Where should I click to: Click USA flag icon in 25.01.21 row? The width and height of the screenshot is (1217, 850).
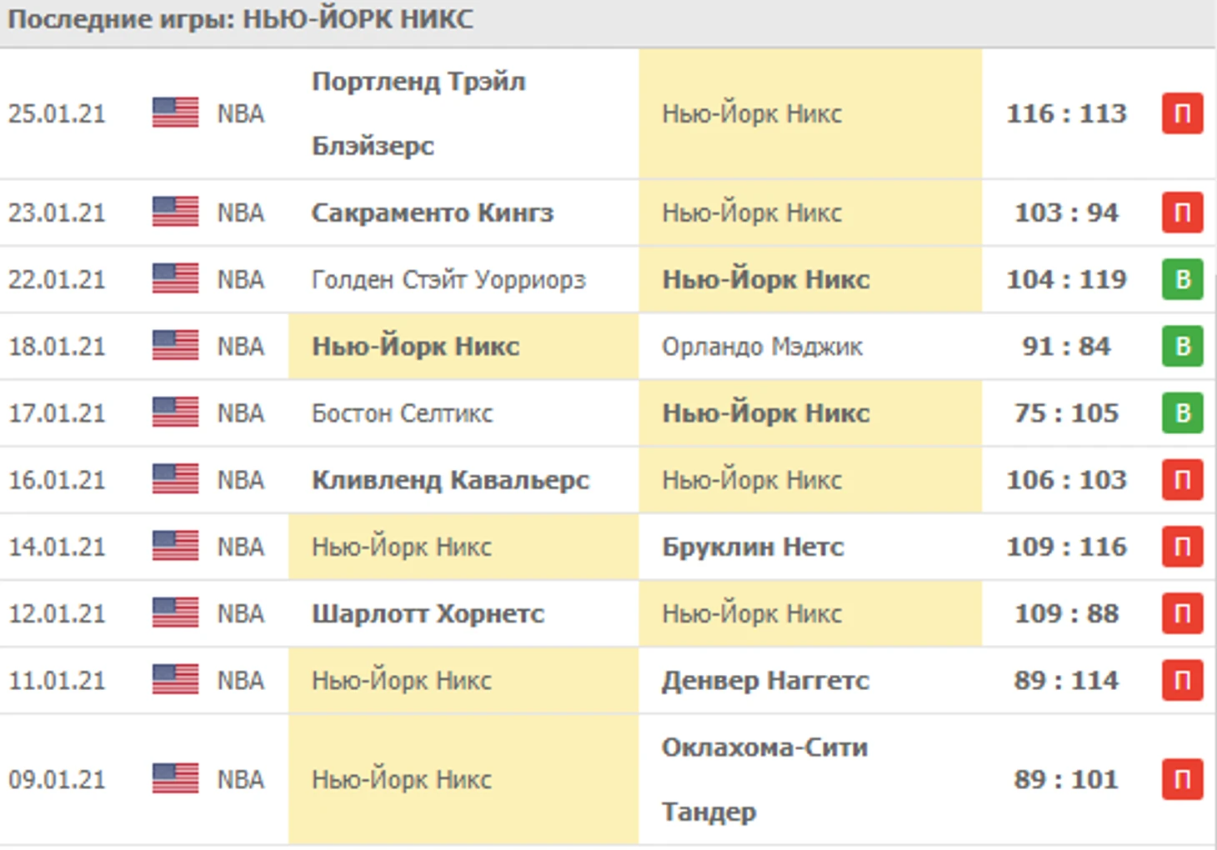click(175, 113)
